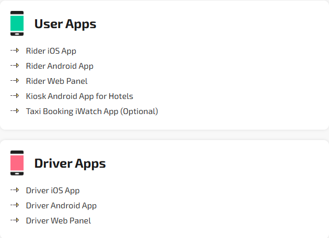
Task: Click the arrow icon before Rider iOS App
Action: tap(15, 51)
